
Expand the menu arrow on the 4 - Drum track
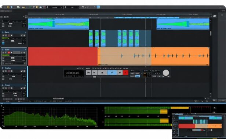tap(26, 85)
